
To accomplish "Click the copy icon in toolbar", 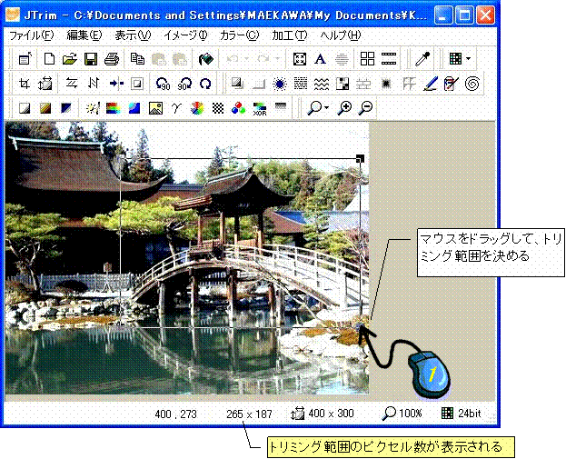I will coord(137,59).
